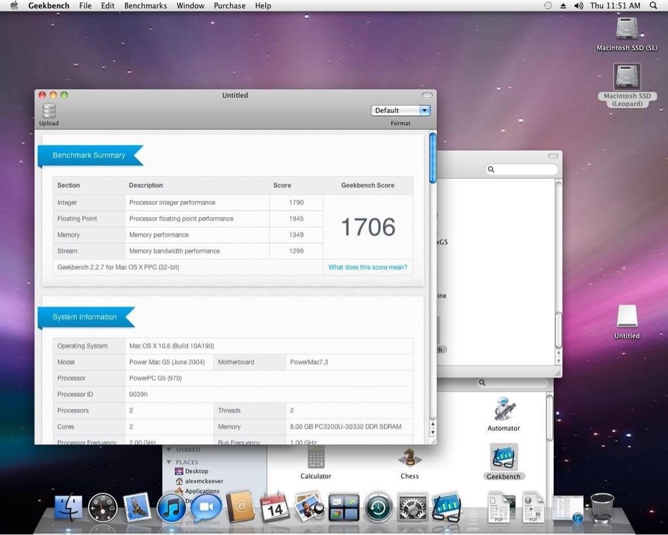Click Geekbench icon in the Dock
The image size is (668, 535).
click(x=446, y=507)
